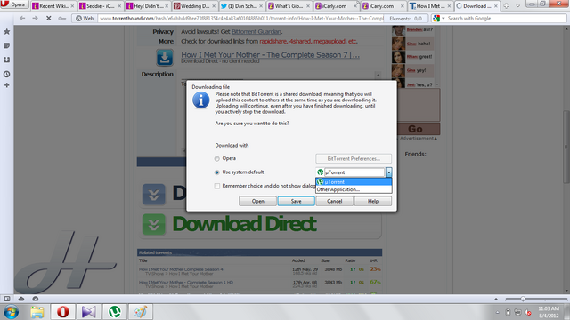Image resolution: width=570 pixels, height=320 pixels.
Task: Open the Notes panel in sidebar
Action: tap(6, 45)
